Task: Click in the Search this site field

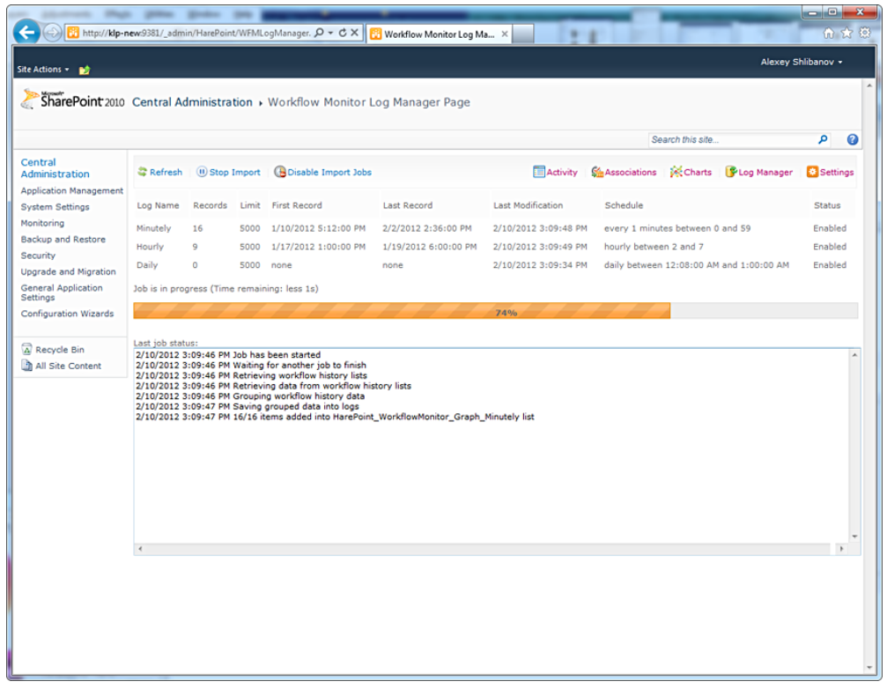Action: (x=729, y=139)
